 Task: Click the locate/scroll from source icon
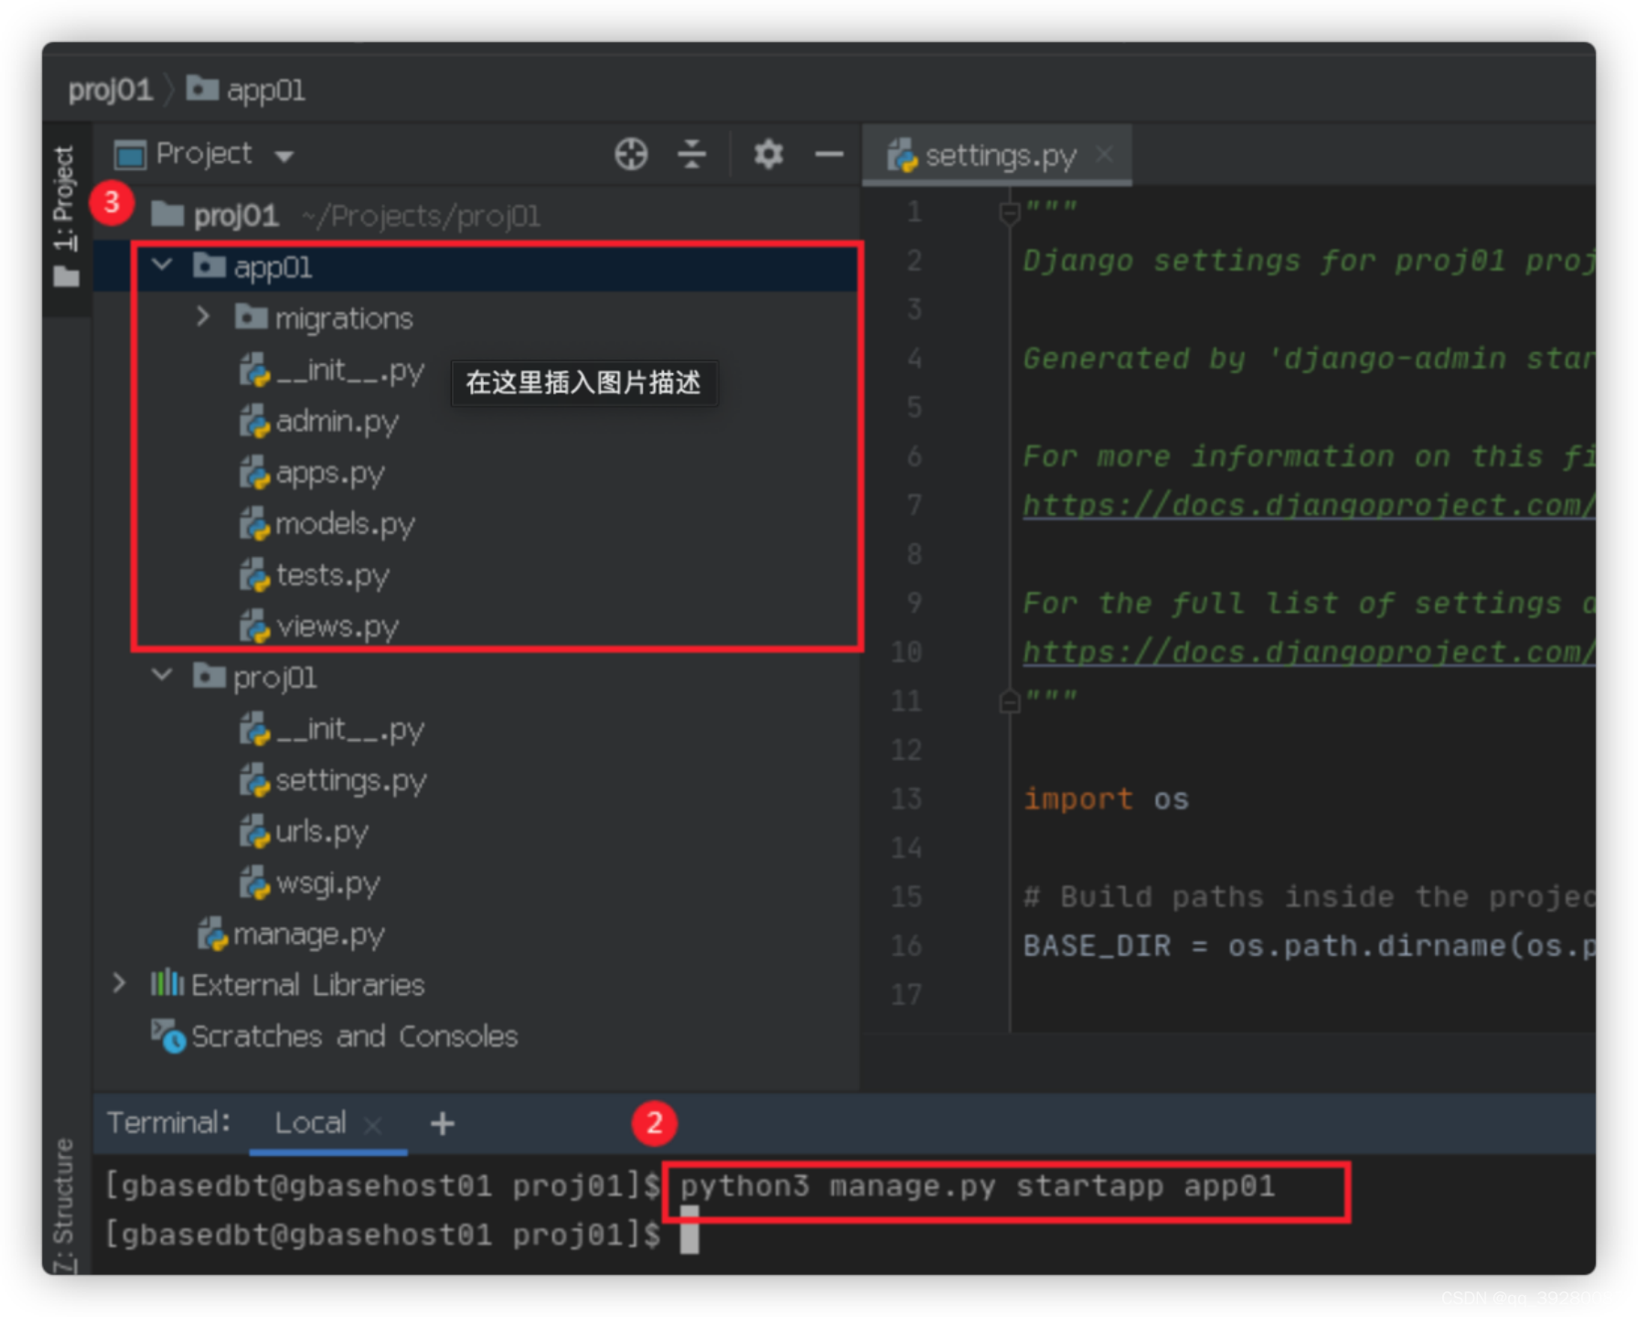pos(631,154)
